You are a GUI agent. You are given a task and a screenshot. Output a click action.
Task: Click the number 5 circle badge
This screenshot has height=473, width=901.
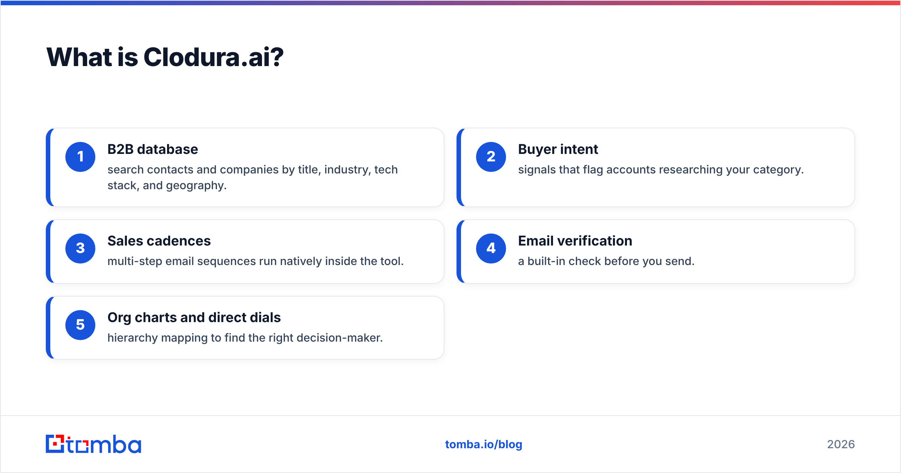pos(80,325)
